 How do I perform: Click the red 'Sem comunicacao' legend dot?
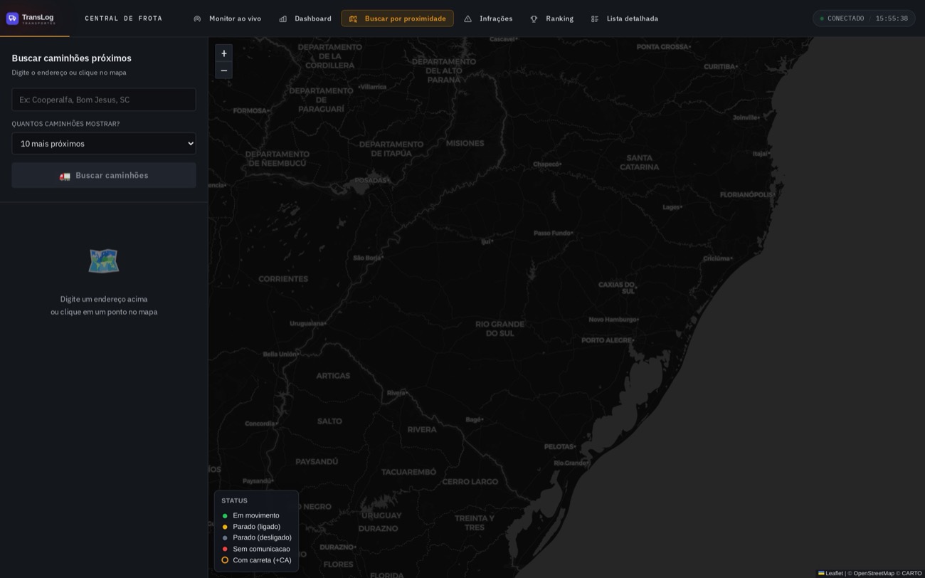click(x=225, y=549)
